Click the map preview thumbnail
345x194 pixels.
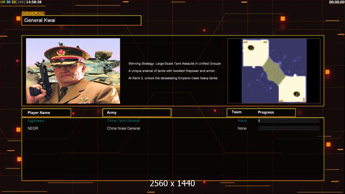coord(274,71)
